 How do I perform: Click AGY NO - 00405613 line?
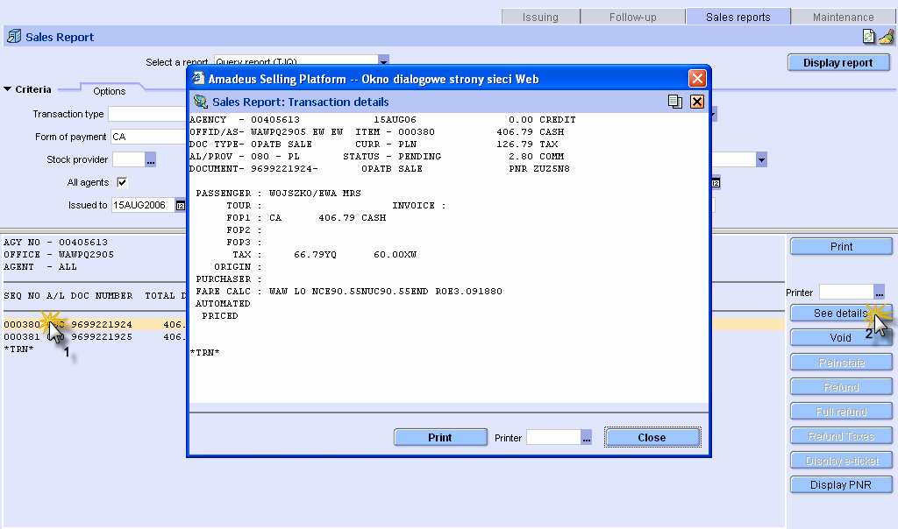pyautogui.click(x=55, y=243)
